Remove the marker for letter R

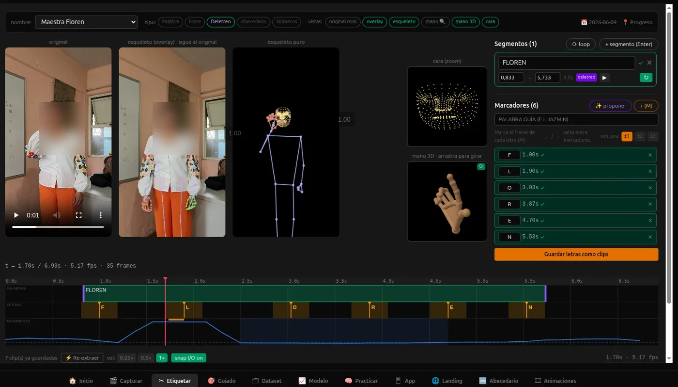[650, 204]
